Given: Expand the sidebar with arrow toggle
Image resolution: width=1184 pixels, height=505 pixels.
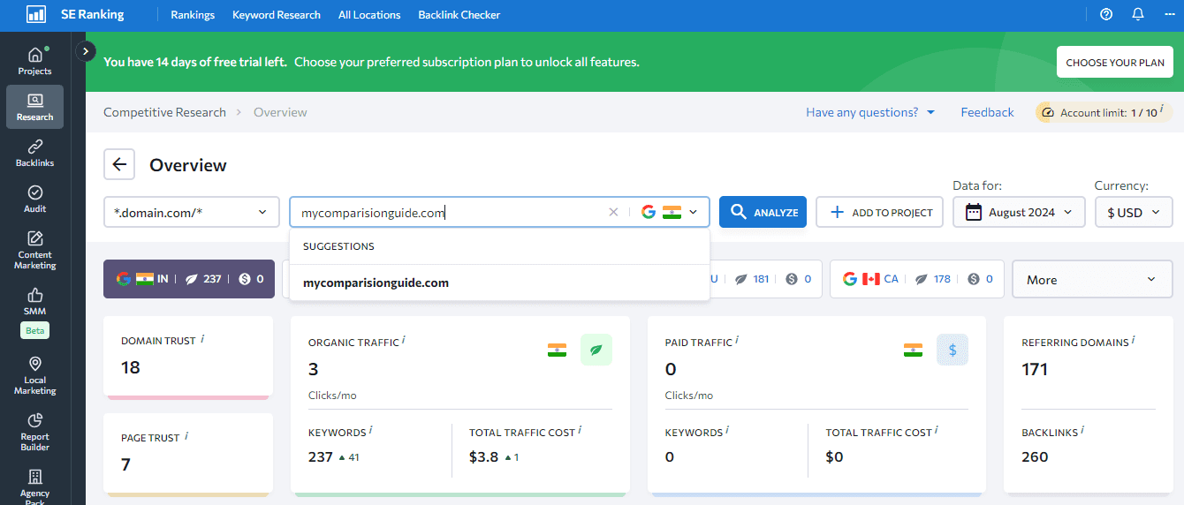Looking at the screenshot, I should point(86,51).
